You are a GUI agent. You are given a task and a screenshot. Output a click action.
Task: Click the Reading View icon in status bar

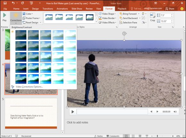(x=140, y=136)
